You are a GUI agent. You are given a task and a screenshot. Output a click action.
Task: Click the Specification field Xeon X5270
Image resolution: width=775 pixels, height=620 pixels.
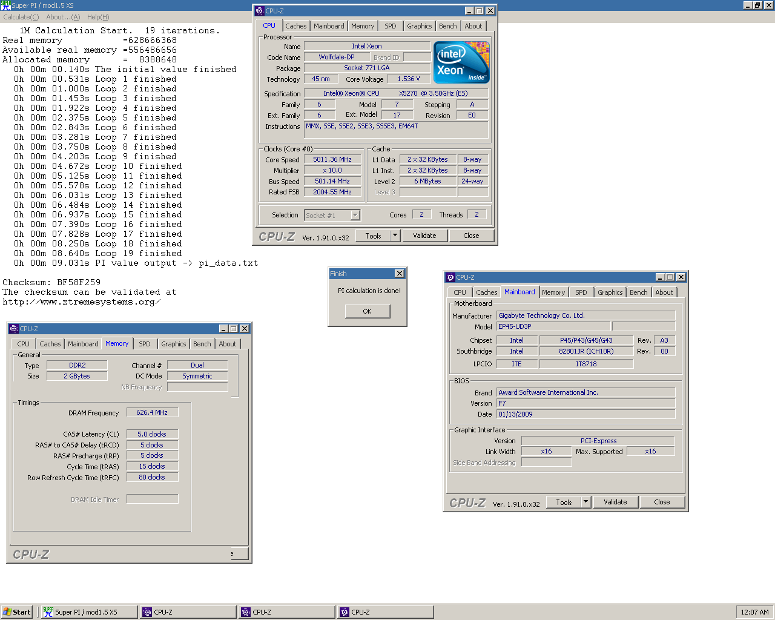396,93
